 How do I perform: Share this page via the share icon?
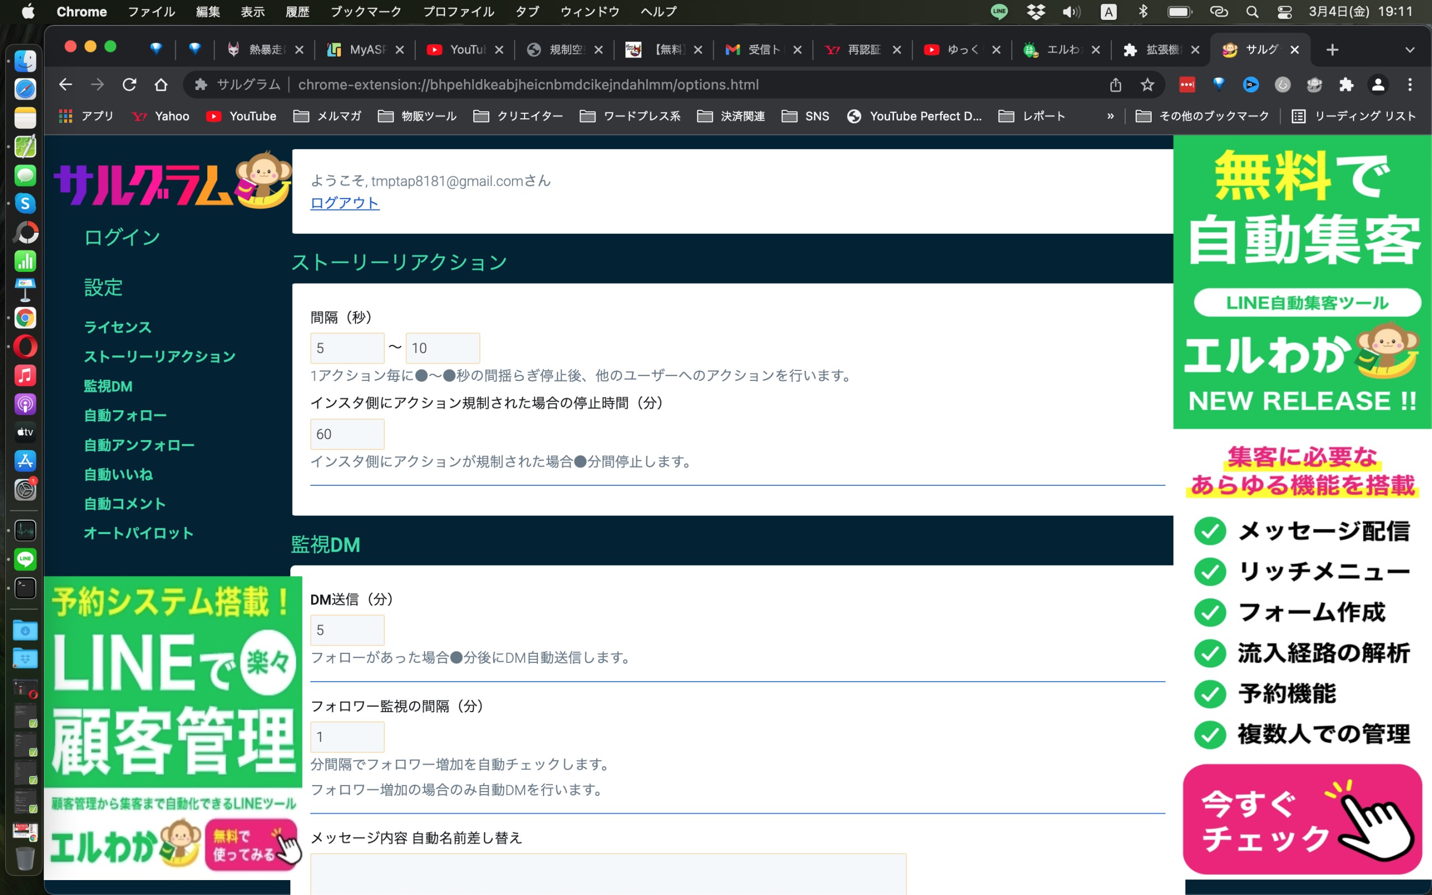[x=1115, y=85]
